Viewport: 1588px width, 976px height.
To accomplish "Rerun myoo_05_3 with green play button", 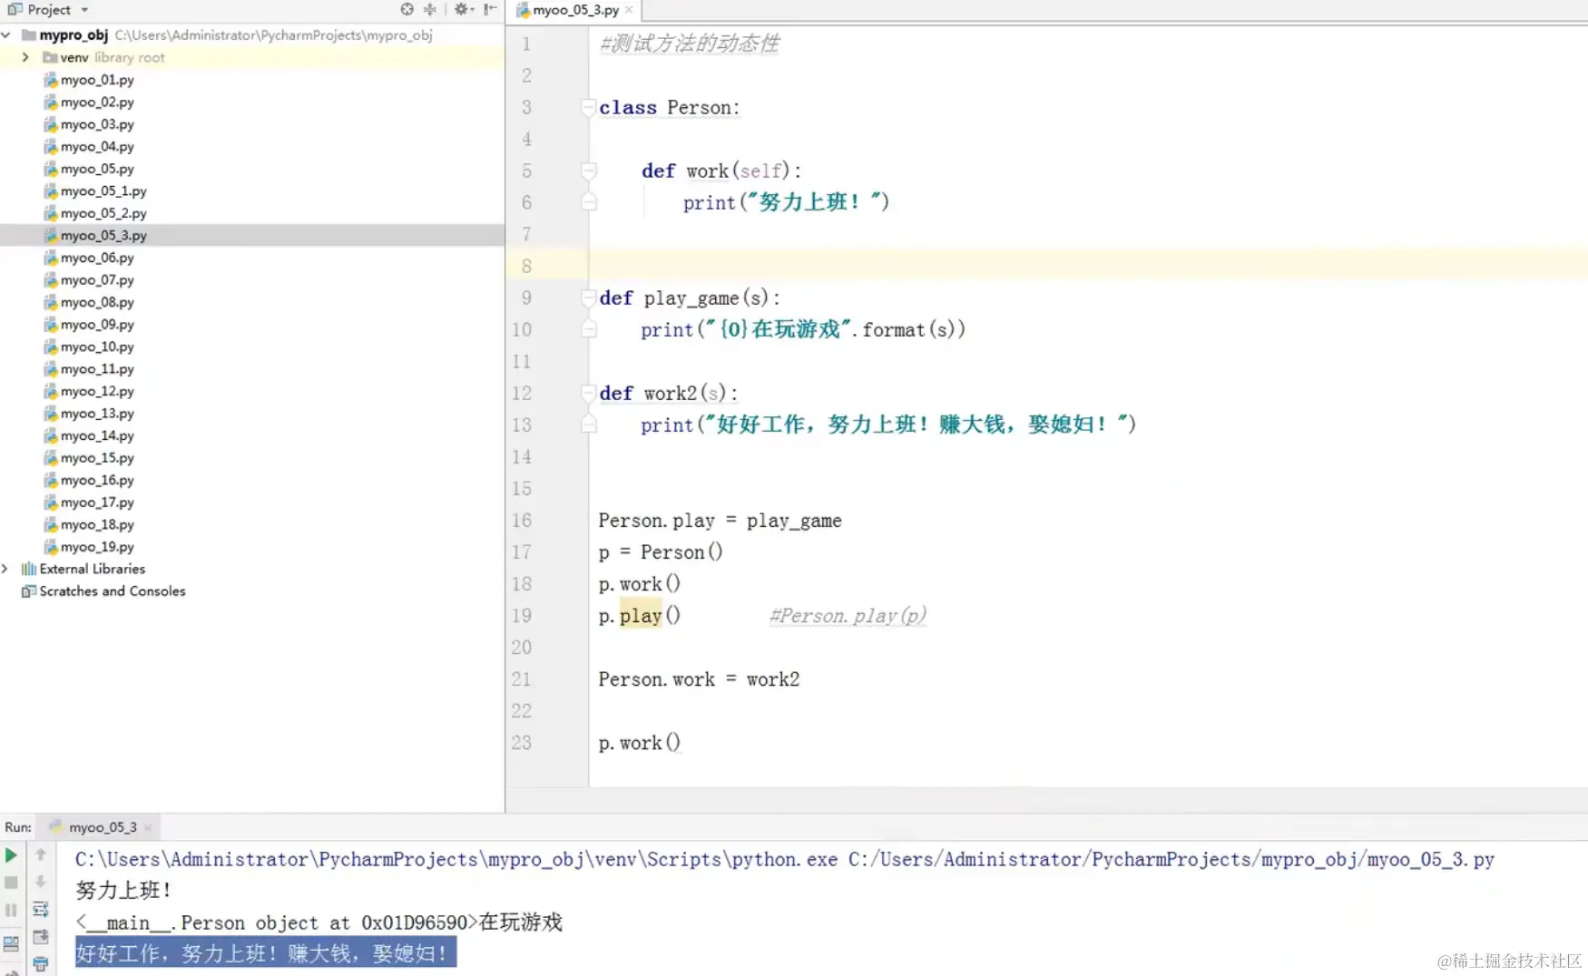I will tap(11, 855).
